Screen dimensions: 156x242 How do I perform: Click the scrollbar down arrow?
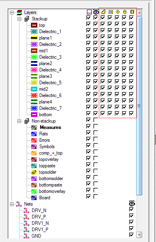point(139,235)
